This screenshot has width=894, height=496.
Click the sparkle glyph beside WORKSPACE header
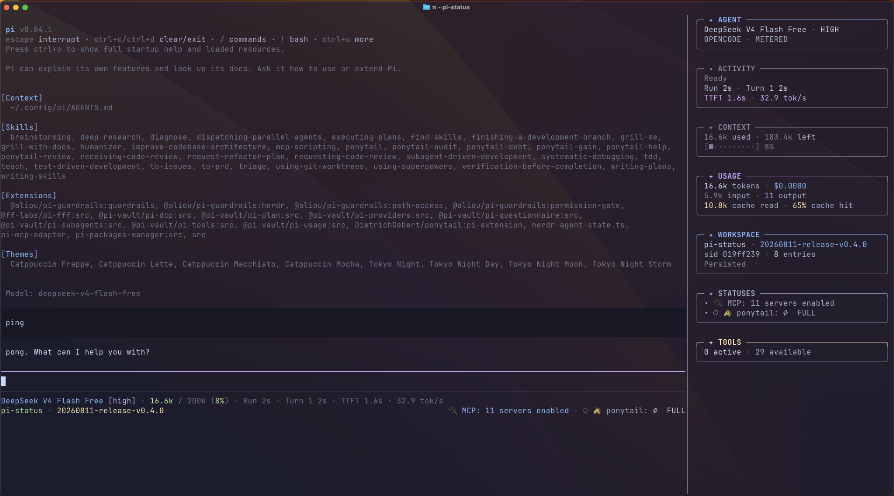pyautogui.click(x=711, y=235)
